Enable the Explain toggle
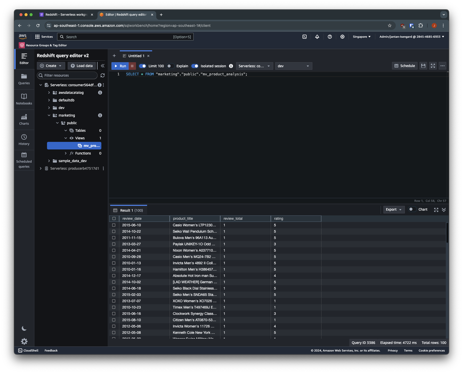The width and height of the screenshot is (463, 373). 170,66
